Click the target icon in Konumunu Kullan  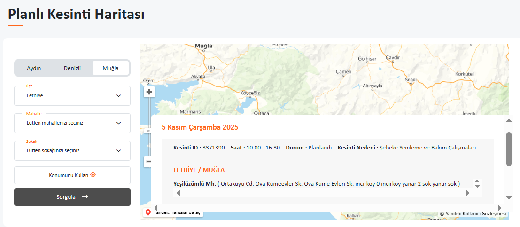[93, 175]
